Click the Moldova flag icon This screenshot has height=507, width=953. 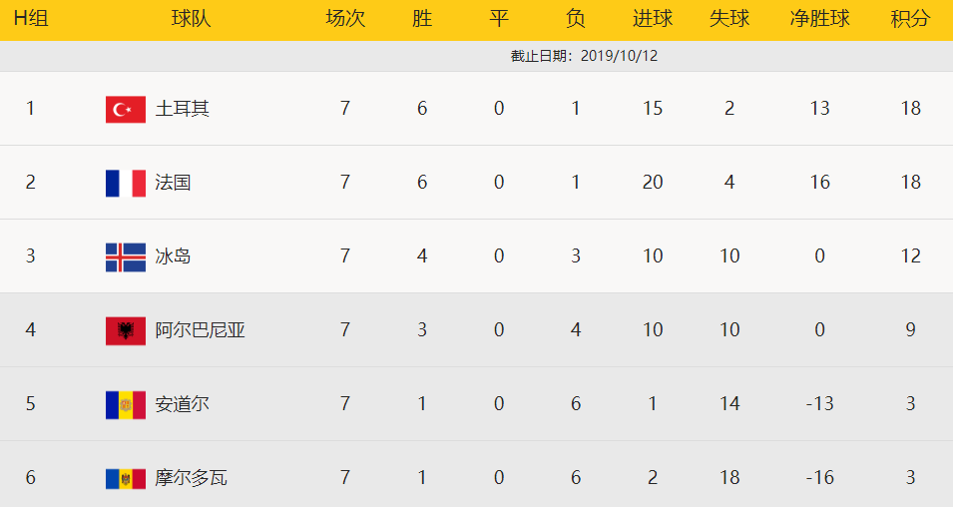coord(126,478)
